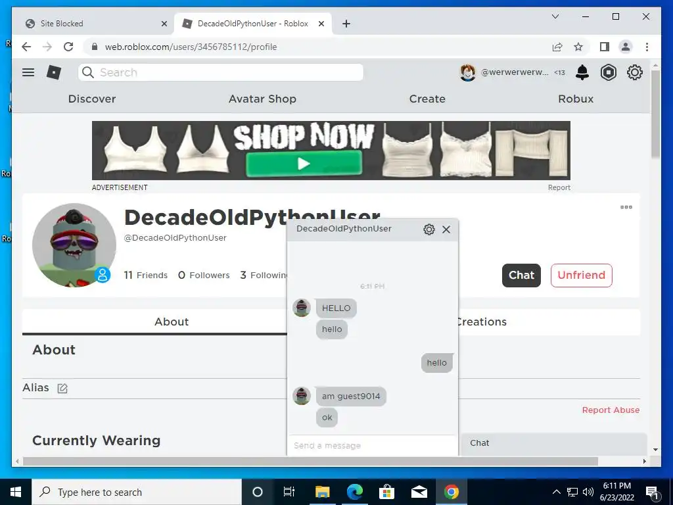Click the Report Abuse link
Screen dimensions: 673x505
[611, 410]
